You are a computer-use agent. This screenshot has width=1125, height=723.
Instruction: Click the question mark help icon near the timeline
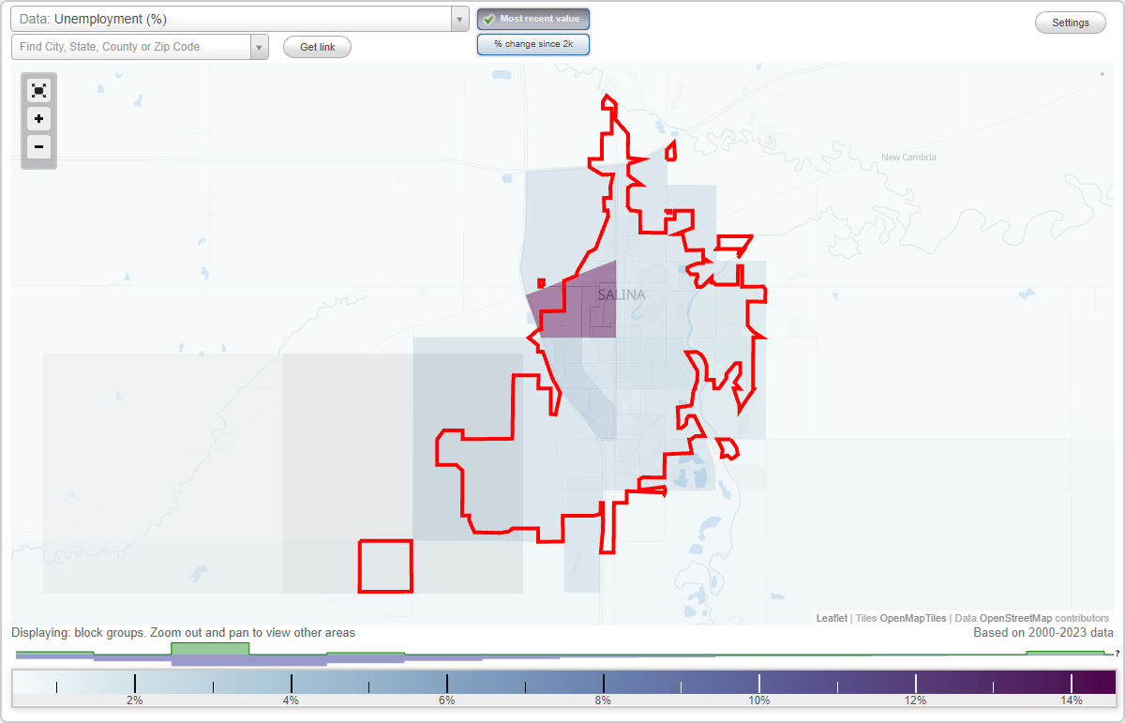pos(1117,654)
